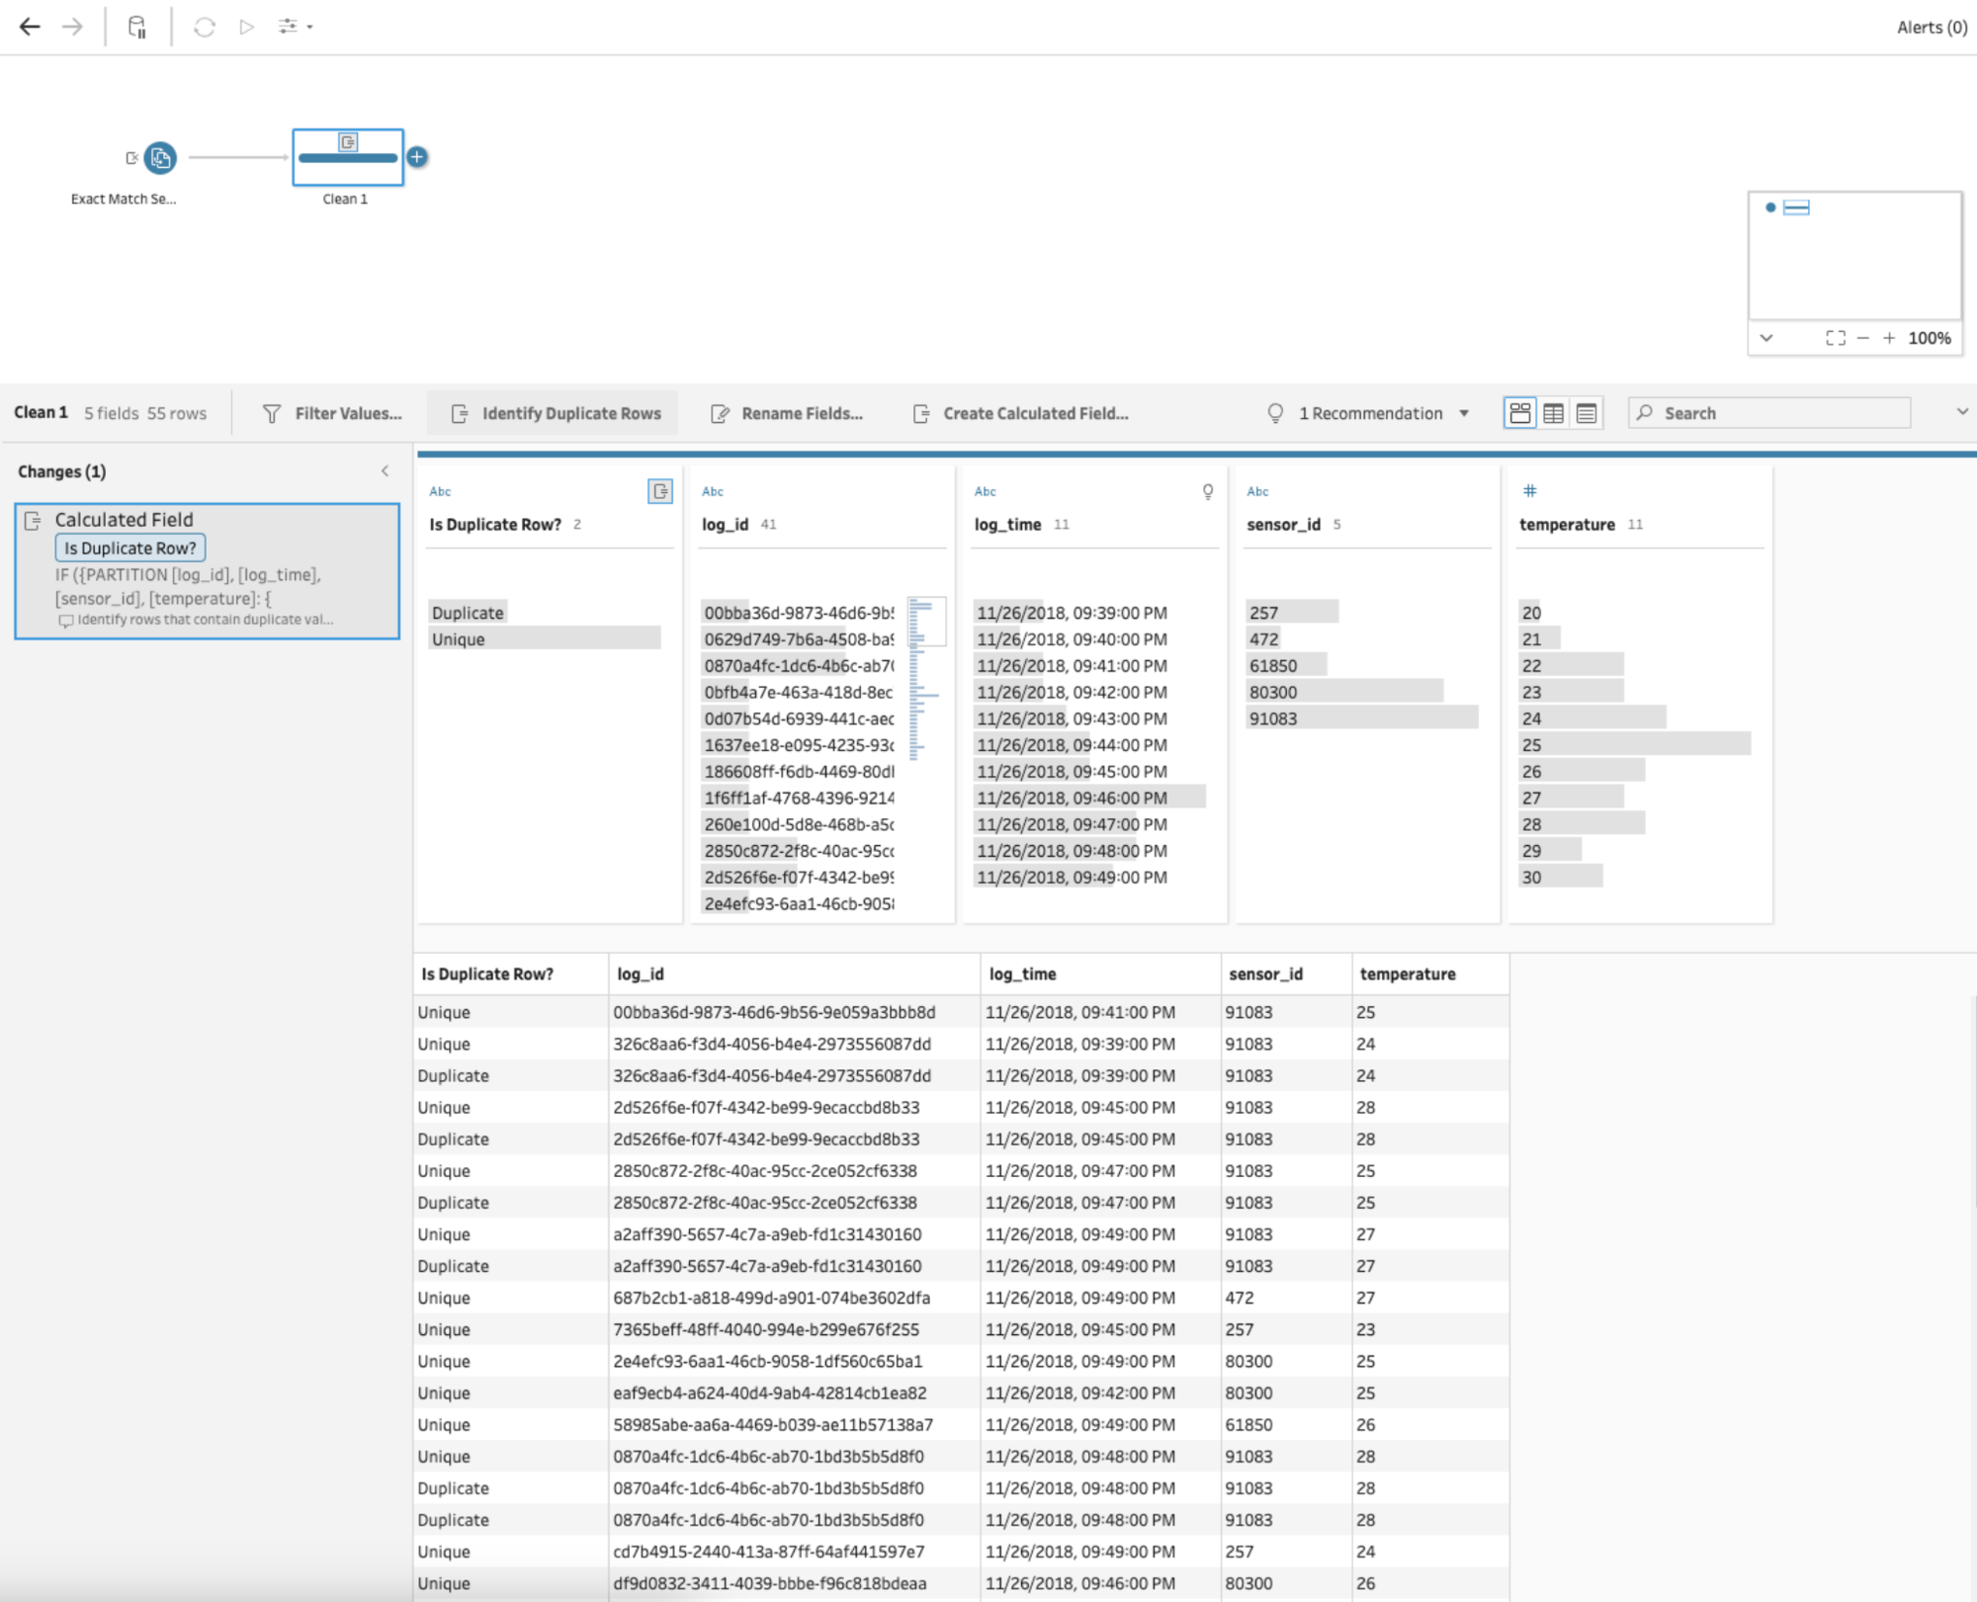This screenshot has width=1977, height=1602.
Task: Zoom in using the plus control near 100%
Action: 1889,338
